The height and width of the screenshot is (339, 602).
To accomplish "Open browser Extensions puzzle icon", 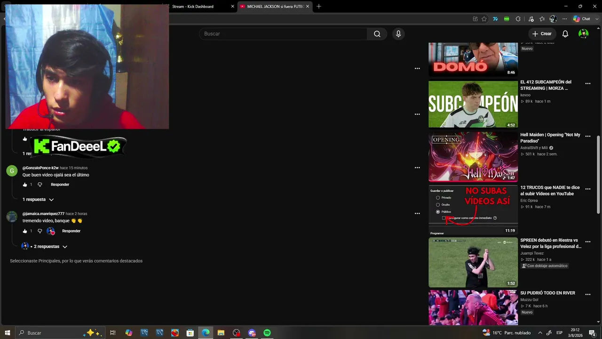I will [518, 19].
